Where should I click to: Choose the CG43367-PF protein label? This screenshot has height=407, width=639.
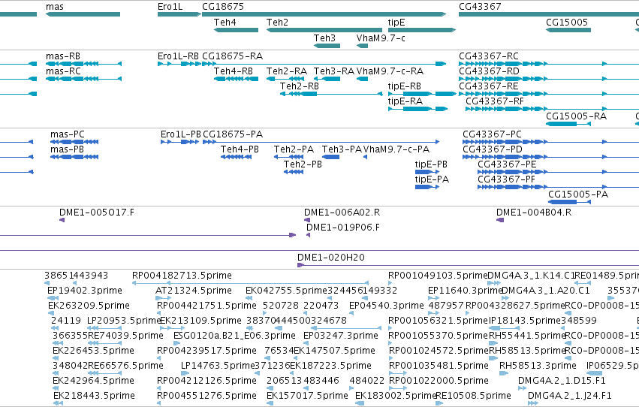pyautogui.click(x=507, y=179)
